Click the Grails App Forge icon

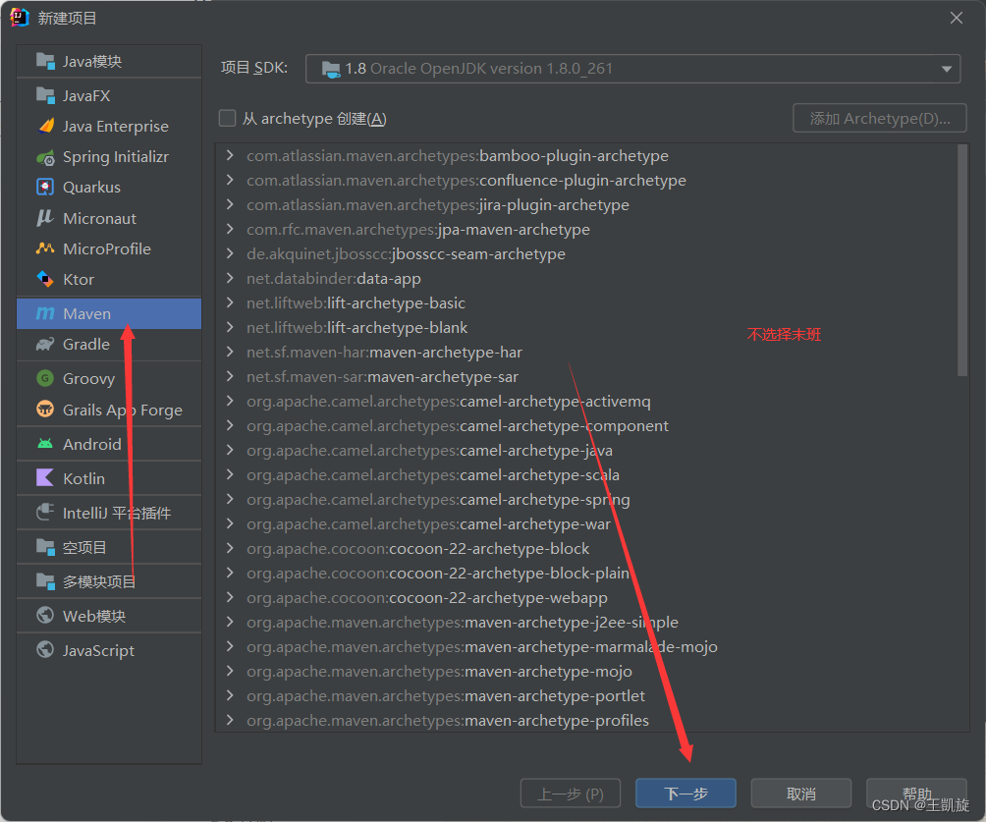[x=45, y=410]
